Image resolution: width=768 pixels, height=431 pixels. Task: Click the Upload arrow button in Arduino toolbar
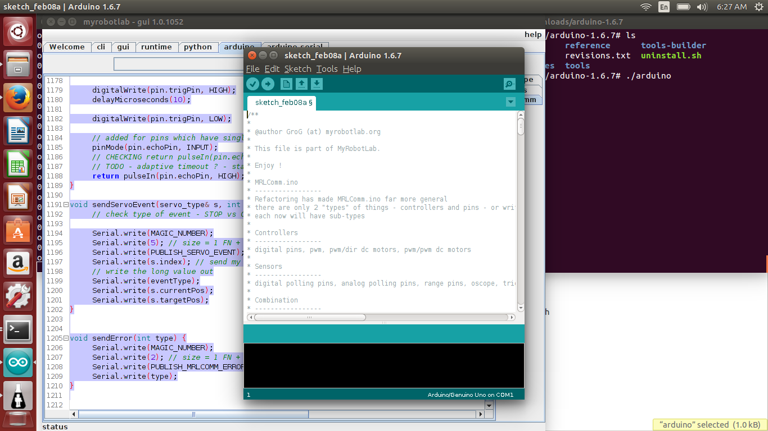268,84
